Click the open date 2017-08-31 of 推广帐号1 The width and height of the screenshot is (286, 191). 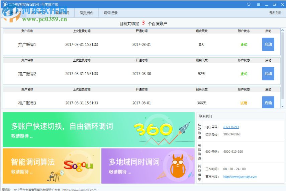click(x=142, y=45)
